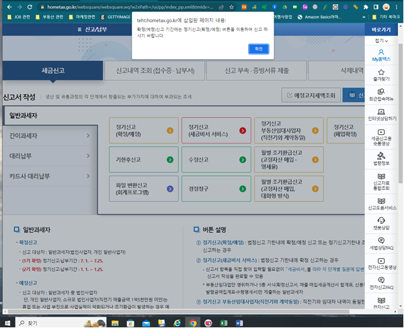Open the 기타 북마크 folder

click(387, 17)
